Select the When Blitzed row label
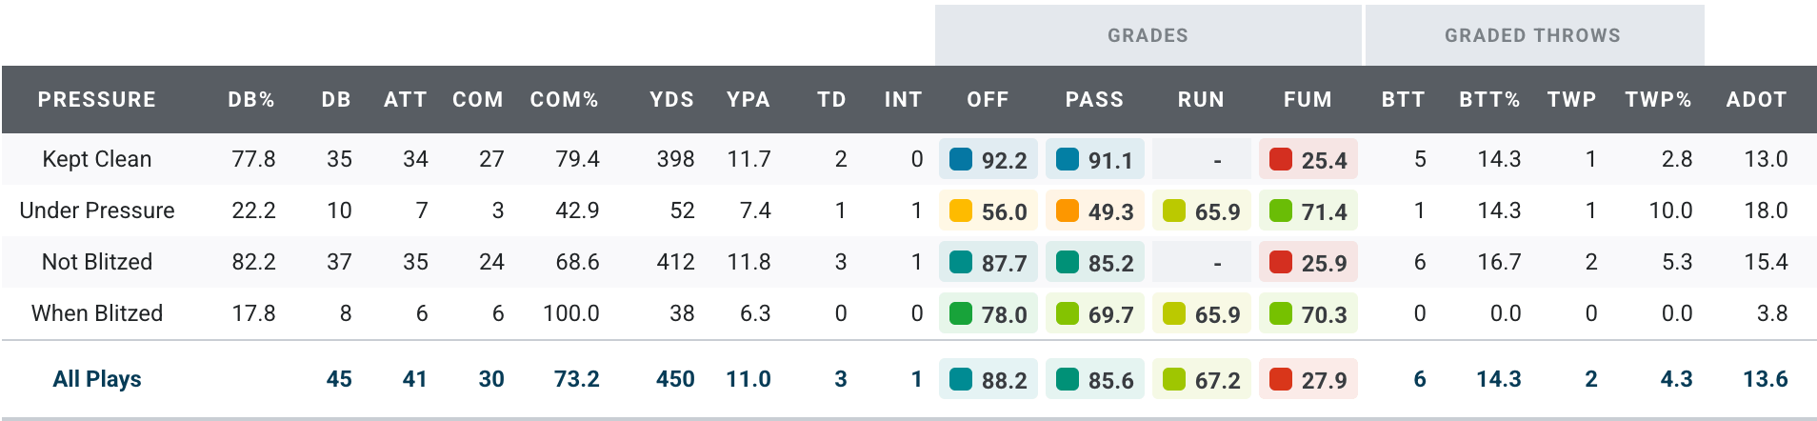 point(97,313)
